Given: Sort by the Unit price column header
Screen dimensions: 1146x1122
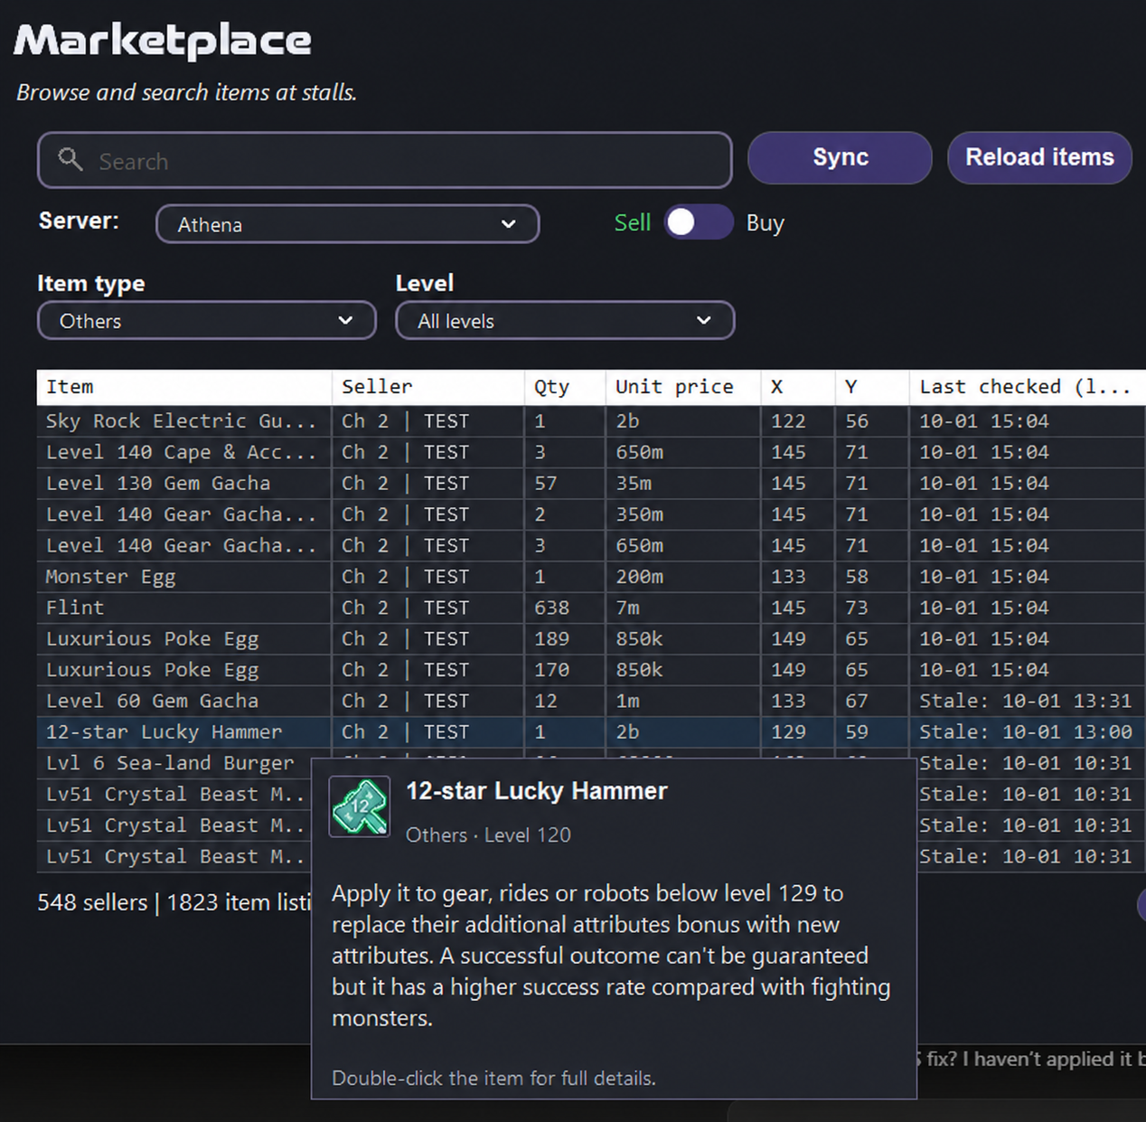Looking at the screenshot, I should 683,387.
